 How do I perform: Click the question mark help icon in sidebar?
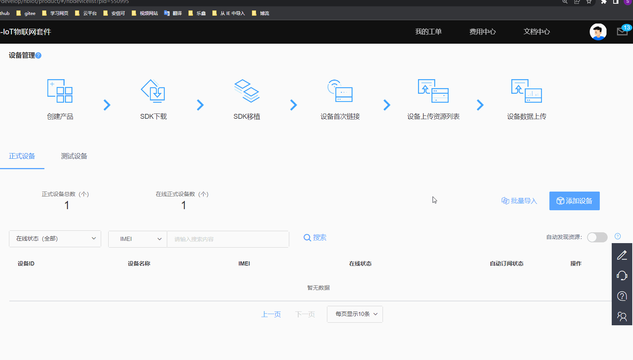[x=622, y=296]
